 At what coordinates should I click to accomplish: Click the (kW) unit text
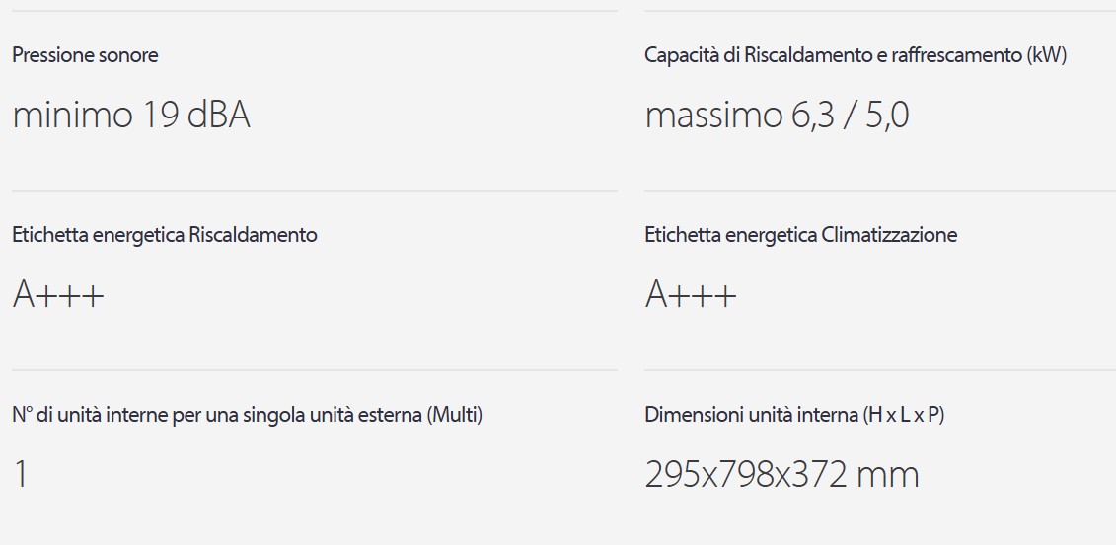(1046, 55)
